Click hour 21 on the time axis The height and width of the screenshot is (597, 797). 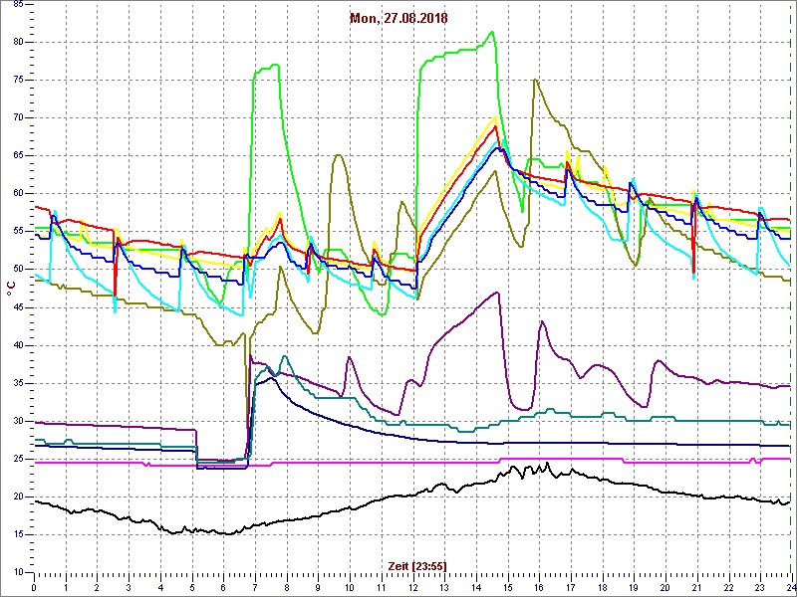pos(695,587)
